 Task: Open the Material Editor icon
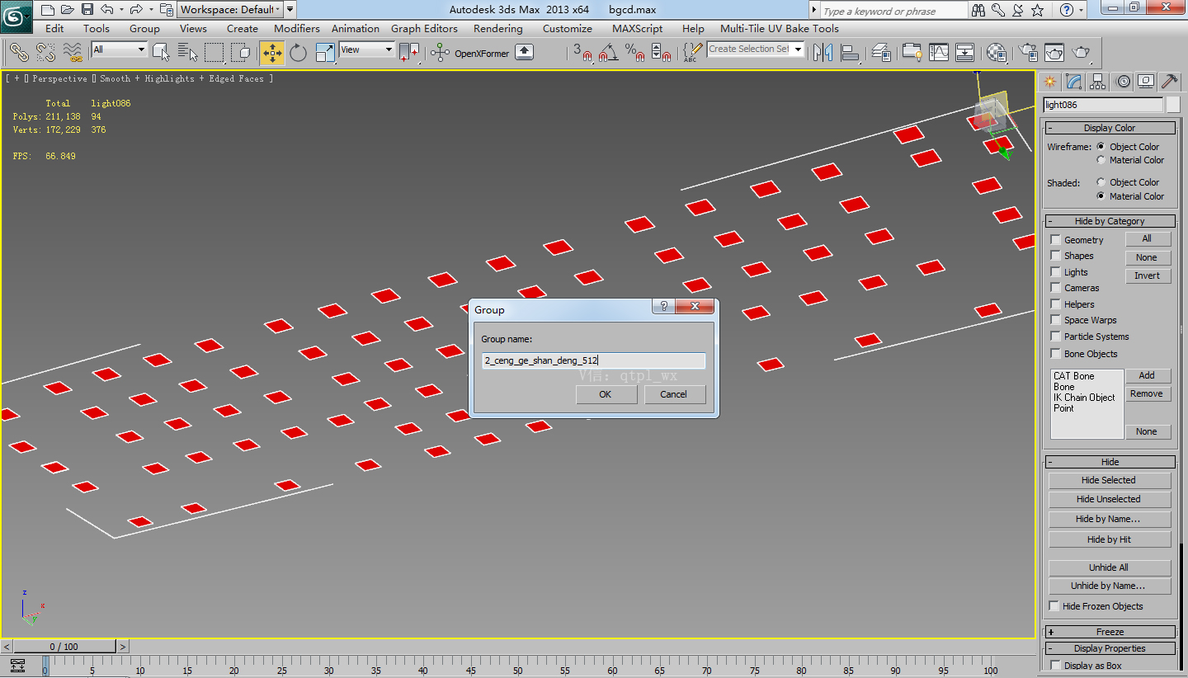[x=997, y=53]
